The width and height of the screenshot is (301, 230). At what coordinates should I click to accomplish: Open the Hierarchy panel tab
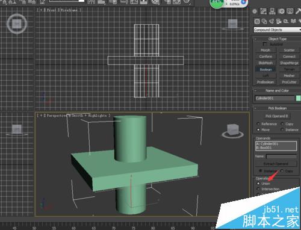(272, 11)
